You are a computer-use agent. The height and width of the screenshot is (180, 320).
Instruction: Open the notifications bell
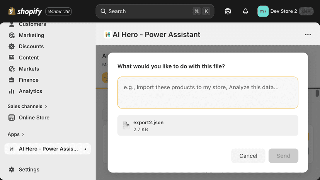click(x=245, y=11)
